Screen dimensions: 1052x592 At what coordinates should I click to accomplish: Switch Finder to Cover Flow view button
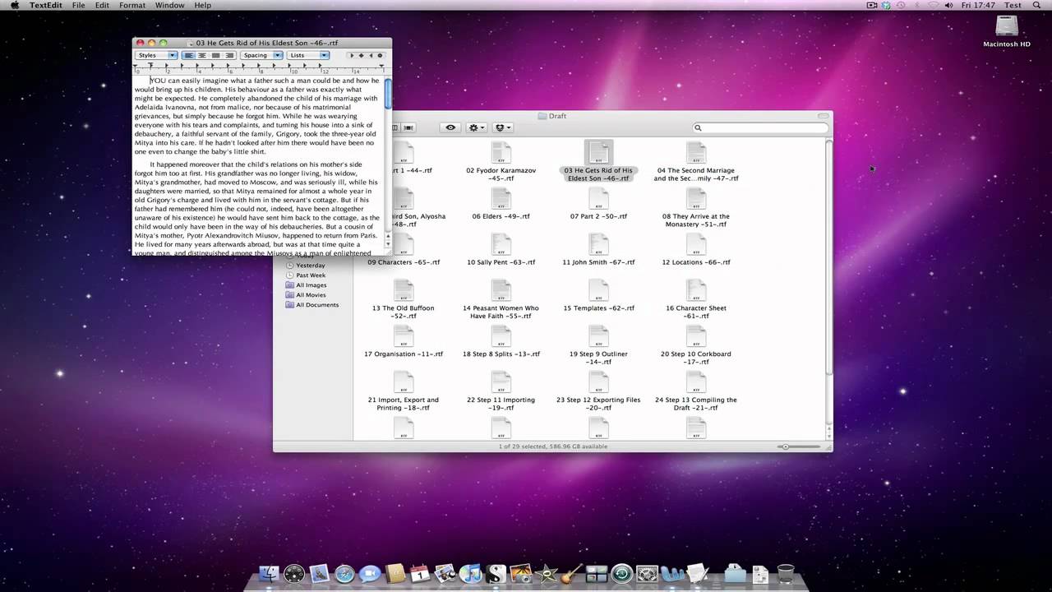click(x=408, y=127)
